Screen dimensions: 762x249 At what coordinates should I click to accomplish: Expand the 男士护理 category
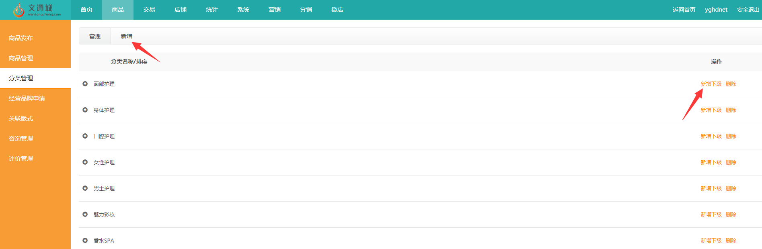click(x=85, y=188)
